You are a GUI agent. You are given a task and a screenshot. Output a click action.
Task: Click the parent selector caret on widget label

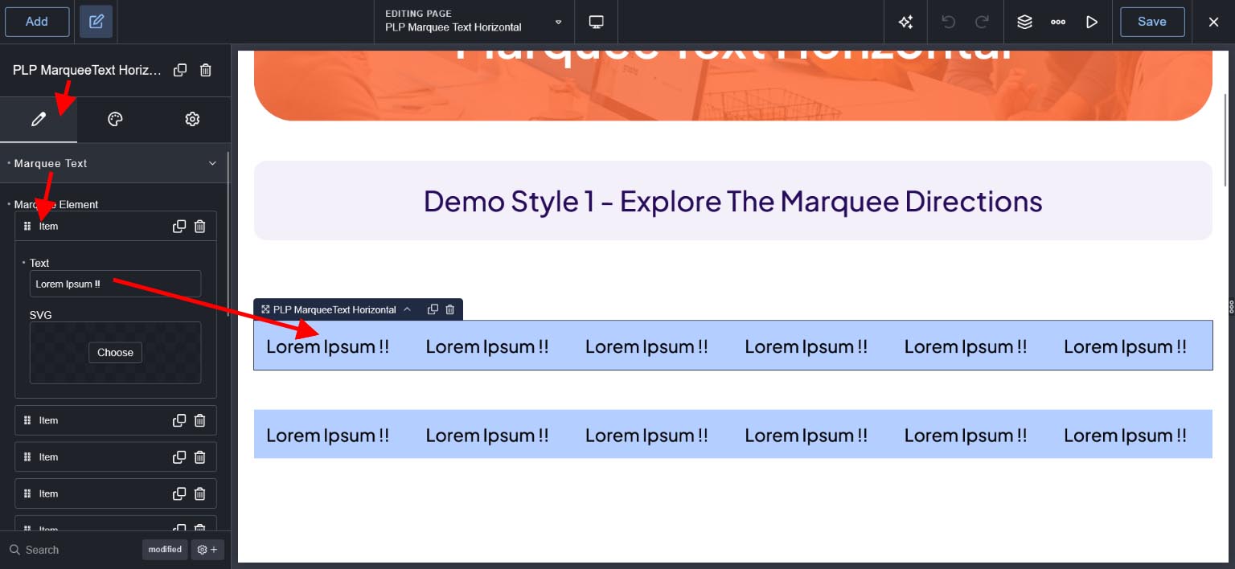click(407, 309)
